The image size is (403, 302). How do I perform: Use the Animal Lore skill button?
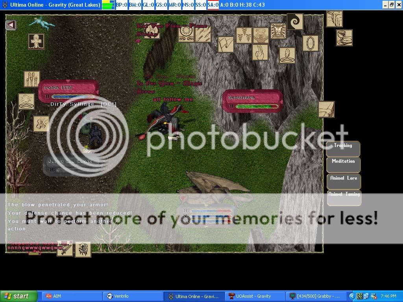(x=344, y=182)
